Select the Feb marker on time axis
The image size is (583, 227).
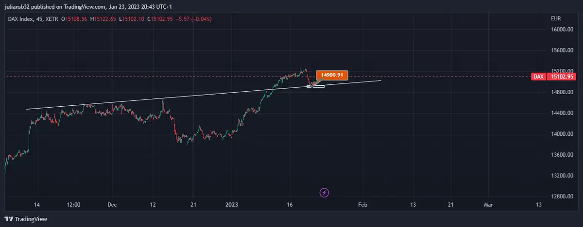click(x=361, y=205)
